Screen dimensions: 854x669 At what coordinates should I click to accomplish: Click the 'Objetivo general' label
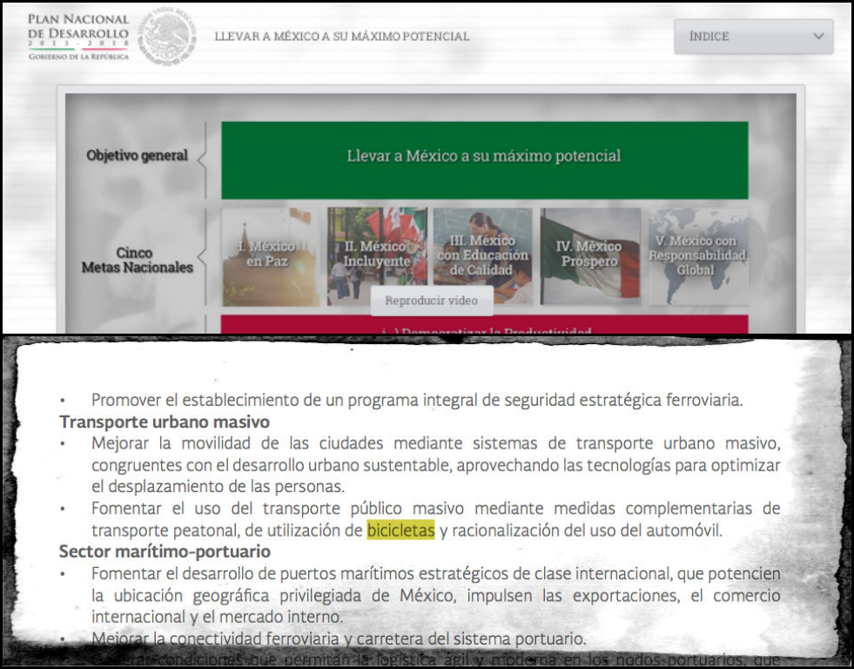(x=137, y=156)
